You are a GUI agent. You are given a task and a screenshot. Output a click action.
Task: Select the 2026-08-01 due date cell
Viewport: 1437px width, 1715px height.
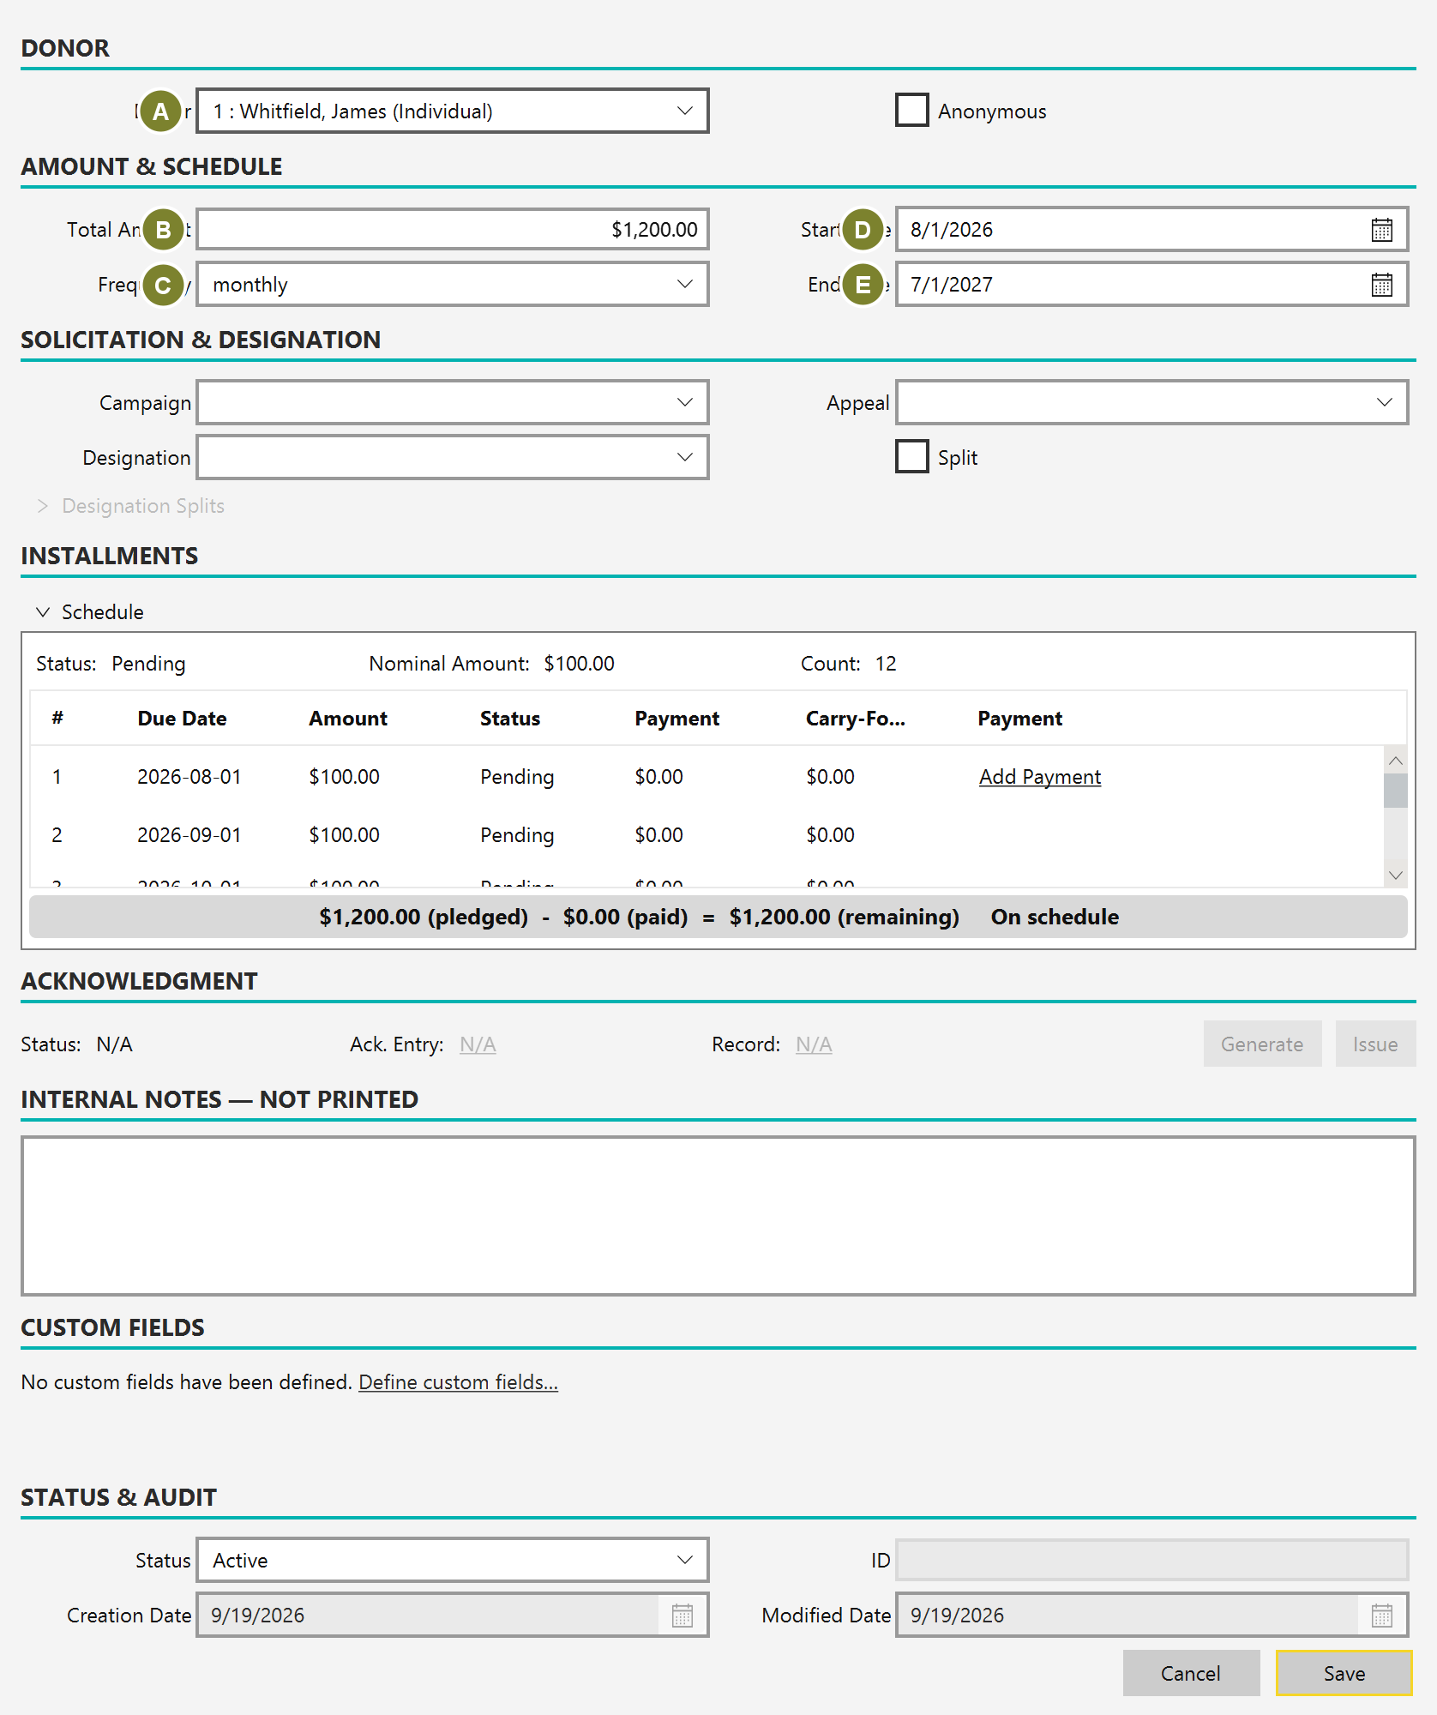(189, 777)
